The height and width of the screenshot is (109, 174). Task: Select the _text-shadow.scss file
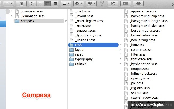(x=144, y=97)
